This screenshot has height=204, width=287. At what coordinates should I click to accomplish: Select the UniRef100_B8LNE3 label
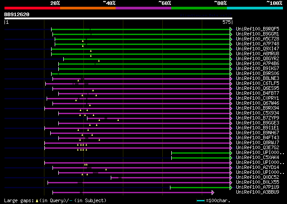point(257,79)
